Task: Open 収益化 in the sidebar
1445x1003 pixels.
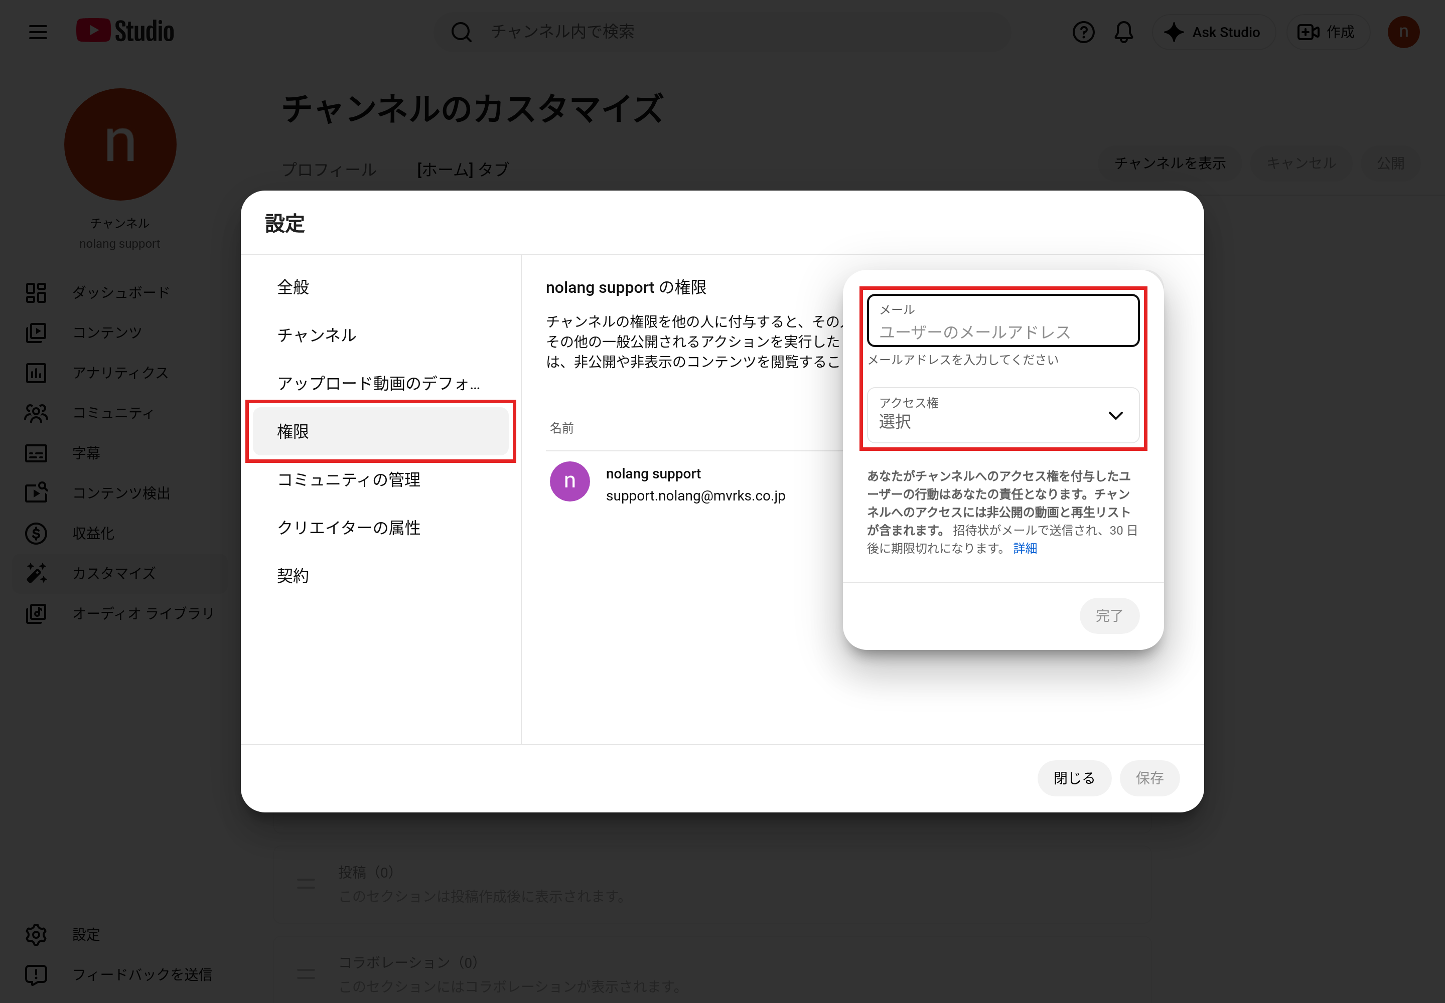Action: (119, 533)
